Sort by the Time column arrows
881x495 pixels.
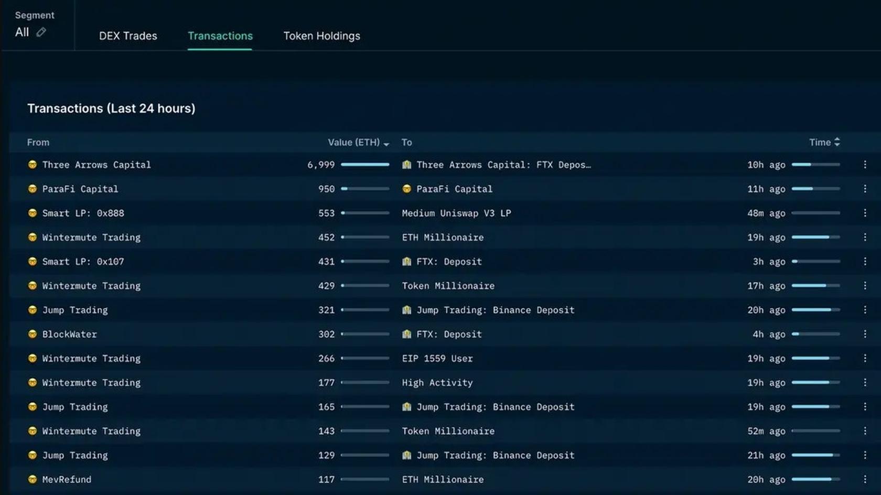click(x=837, y=142)
